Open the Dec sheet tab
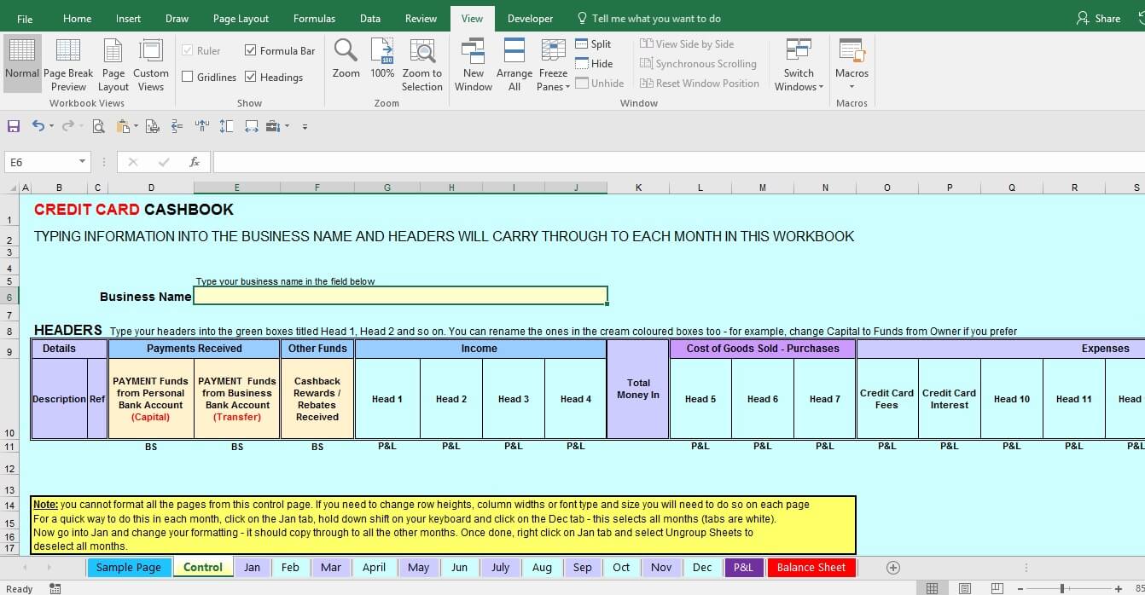This screenshot has width=1145, height=595. (702, 567)
